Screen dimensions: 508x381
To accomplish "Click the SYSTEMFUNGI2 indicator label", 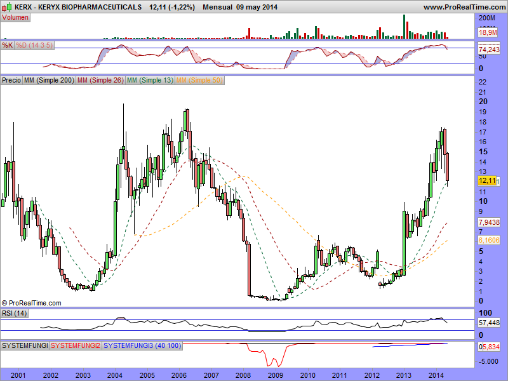I will pos(76,345).
